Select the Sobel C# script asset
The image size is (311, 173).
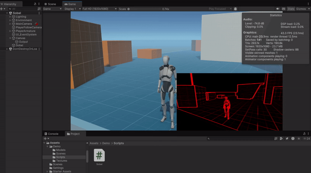(x=100, y=157)
